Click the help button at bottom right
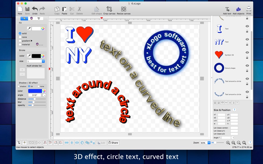 tap(250, 142)
